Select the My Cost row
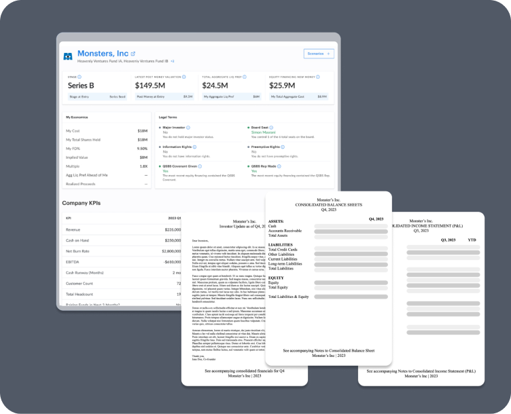The image size is (511, 414). pos(107,131)
